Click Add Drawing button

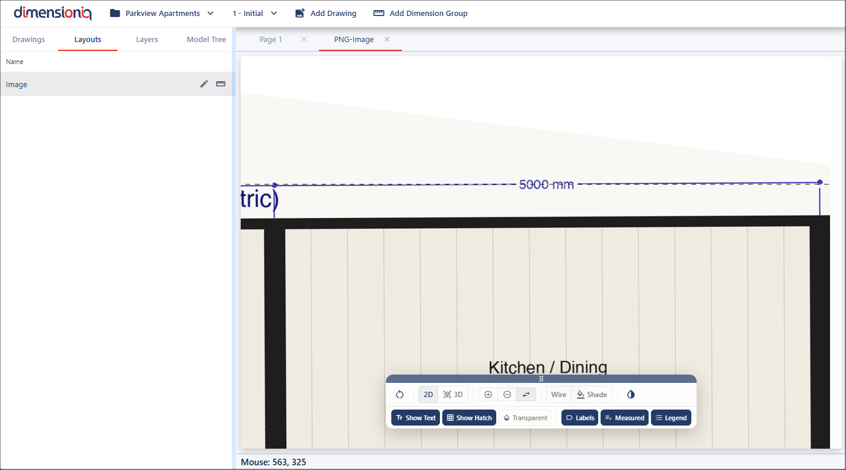click(325, 13)
